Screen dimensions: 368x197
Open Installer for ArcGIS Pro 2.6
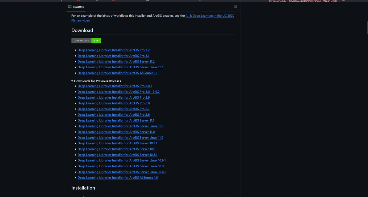coord(114,115)
